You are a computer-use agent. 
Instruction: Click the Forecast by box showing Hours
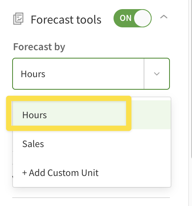click(91, 74)
